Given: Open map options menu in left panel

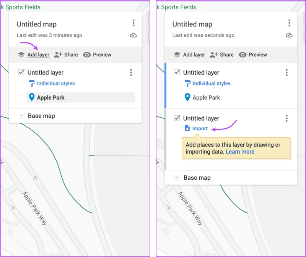Looking at the screenshot, I should pos(133,23).
